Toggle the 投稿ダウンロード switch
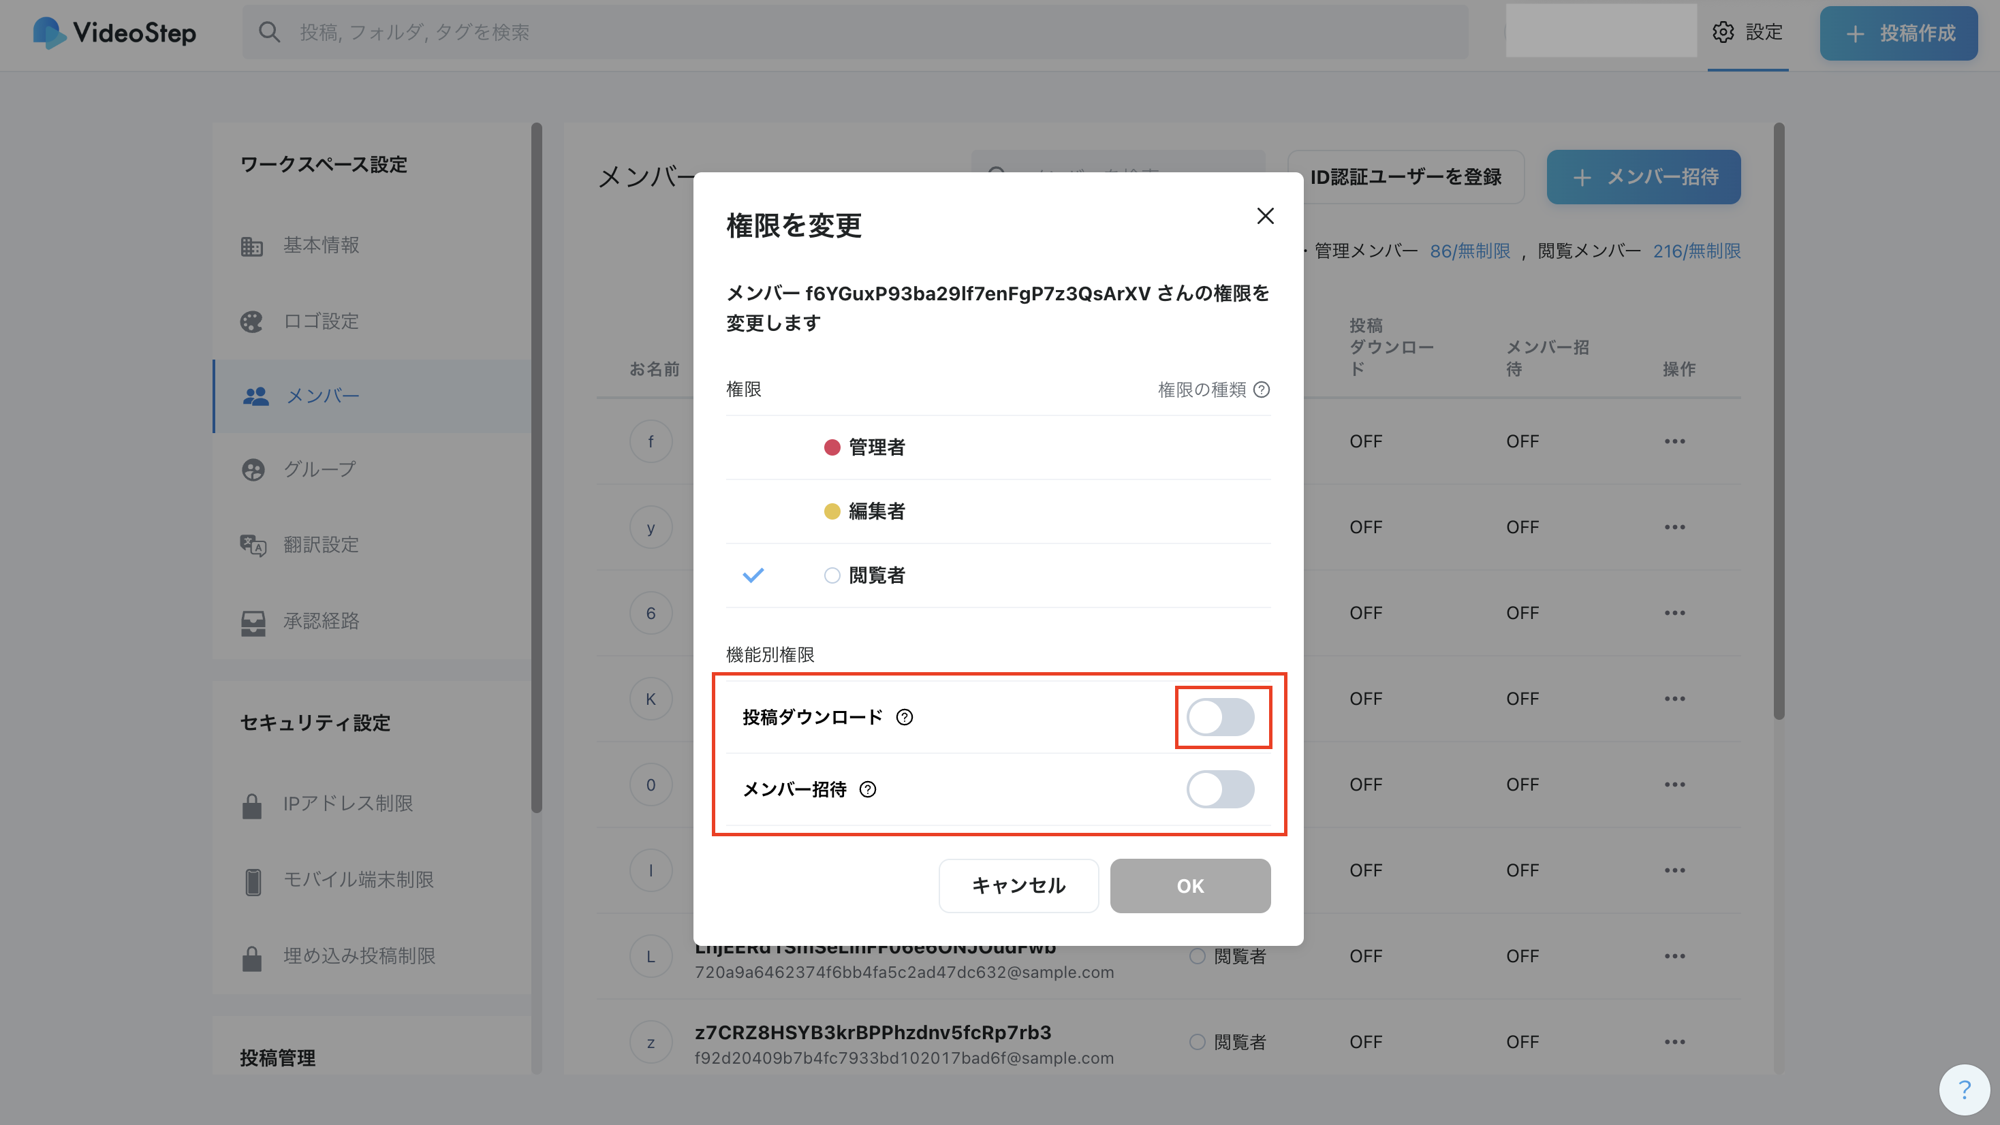 click(1220, 717)
